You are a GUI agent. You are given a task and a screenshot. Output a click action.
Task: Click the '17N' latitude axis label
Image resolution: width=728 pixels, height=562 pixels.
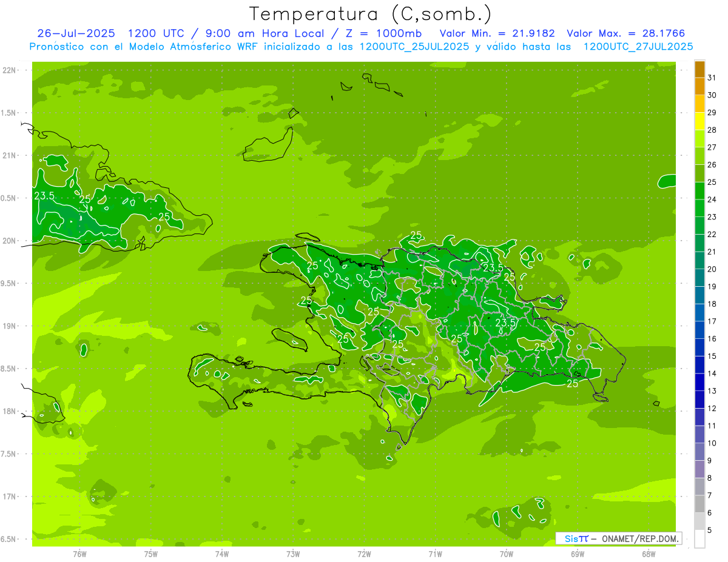pyautogui.click(x=8, y=497)
